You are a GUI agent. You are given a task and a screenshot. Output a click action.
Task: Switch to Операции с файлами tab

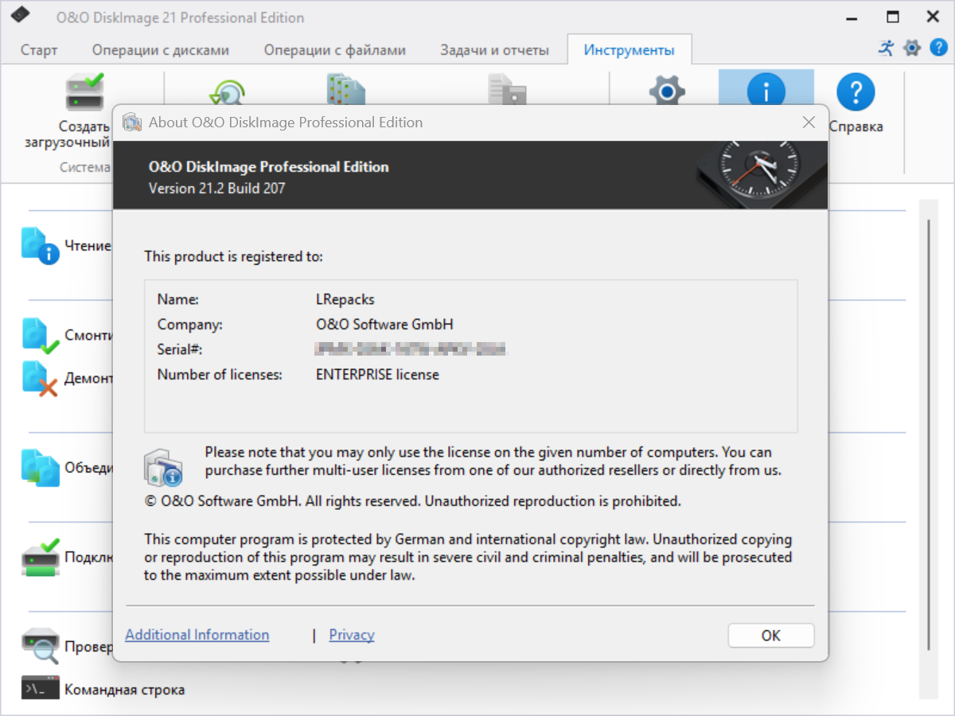(x=334, y=50)
